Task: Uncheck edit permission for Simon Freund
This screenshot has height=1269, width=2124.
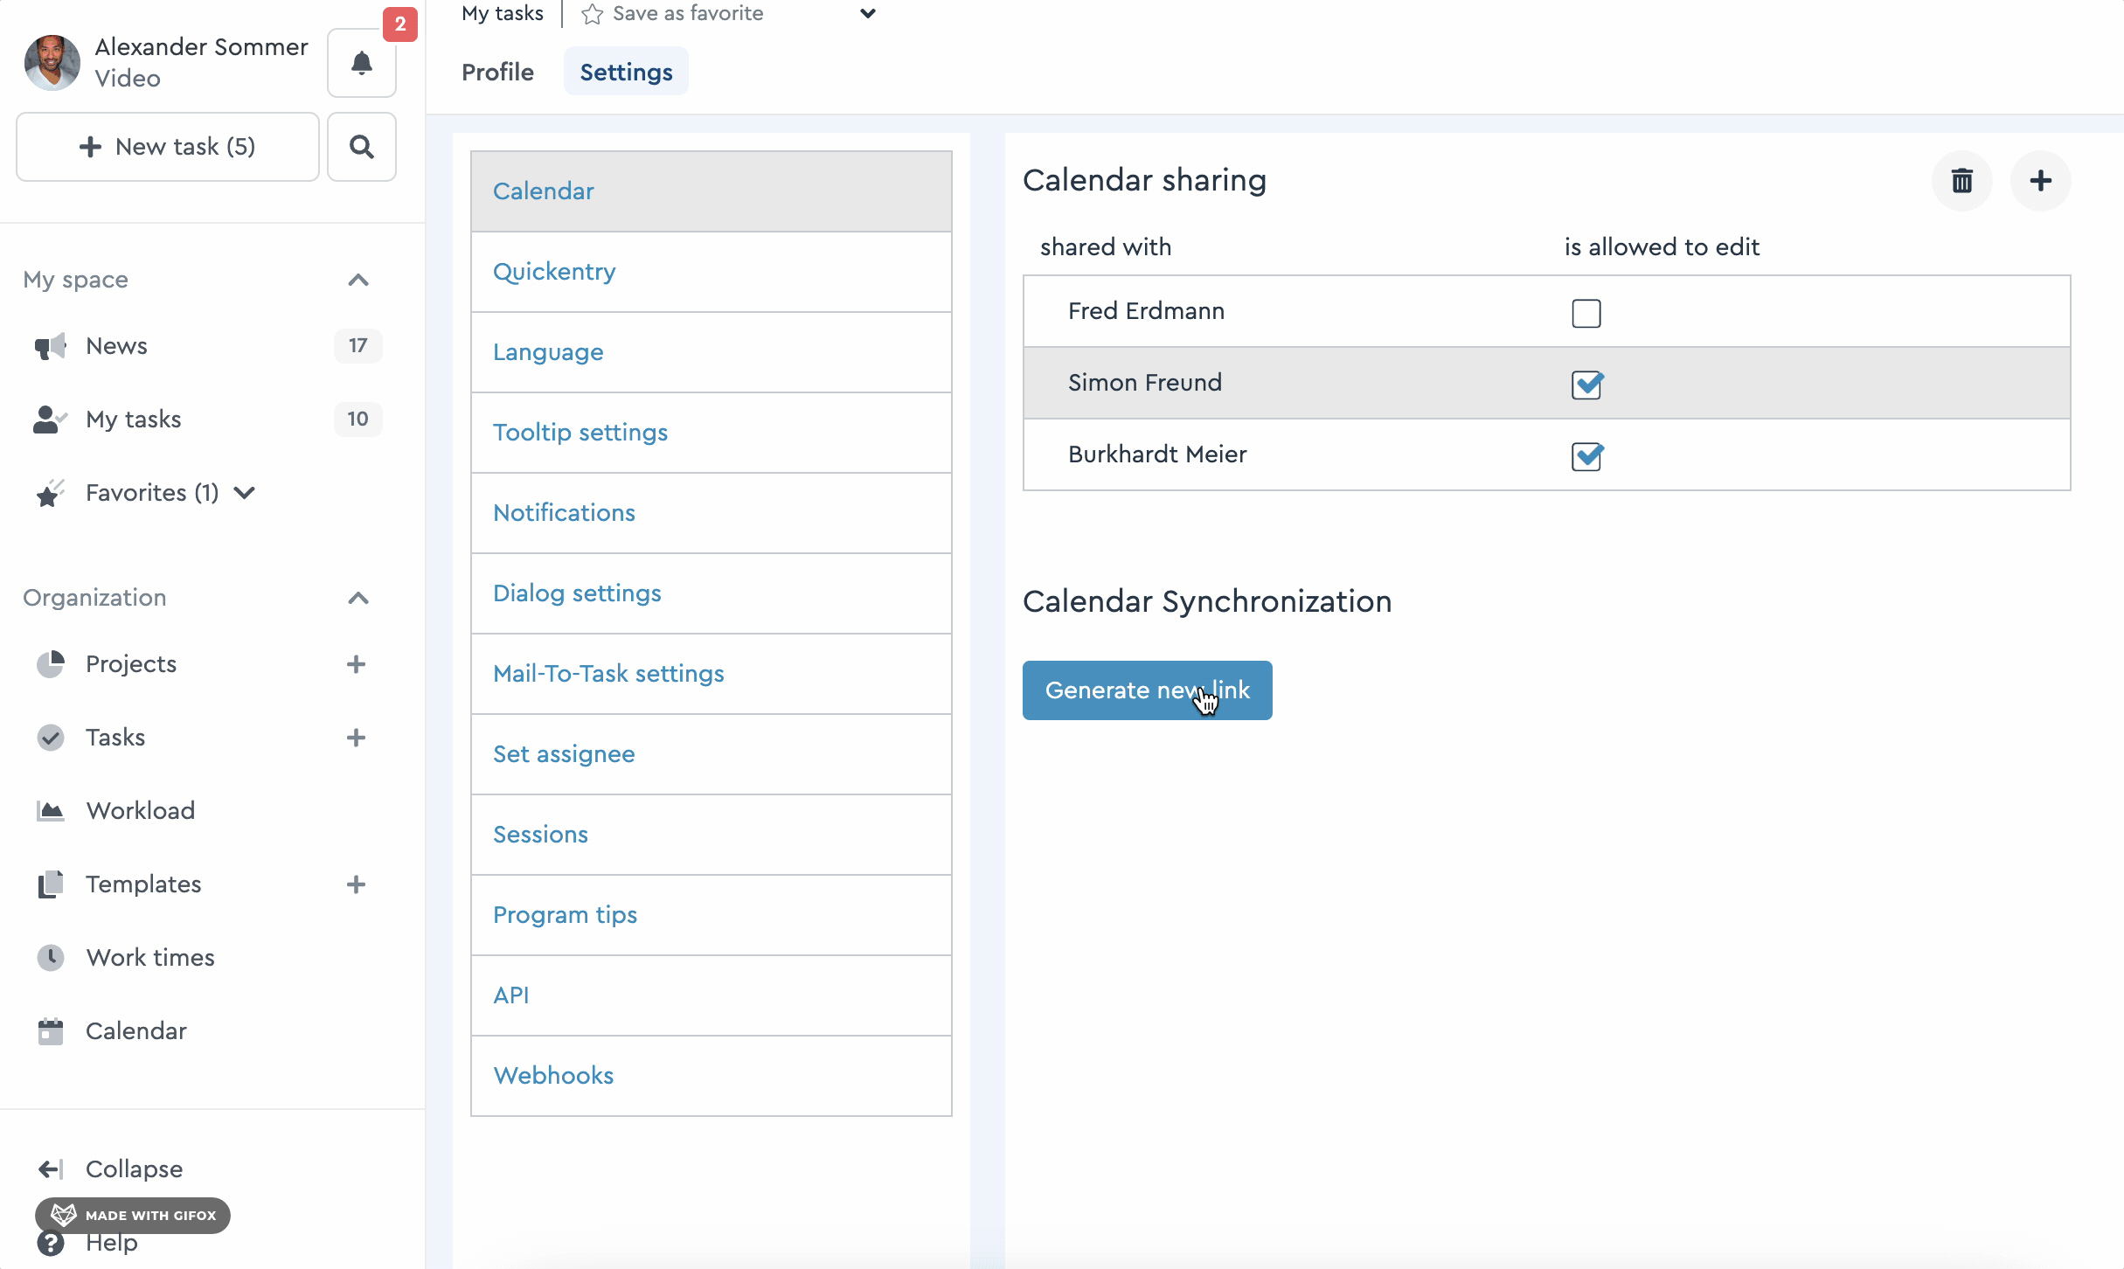Action: (x=1586, y=385)
